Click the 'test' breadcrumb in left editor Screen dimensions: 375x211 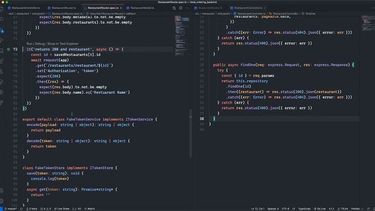(11, 13)
